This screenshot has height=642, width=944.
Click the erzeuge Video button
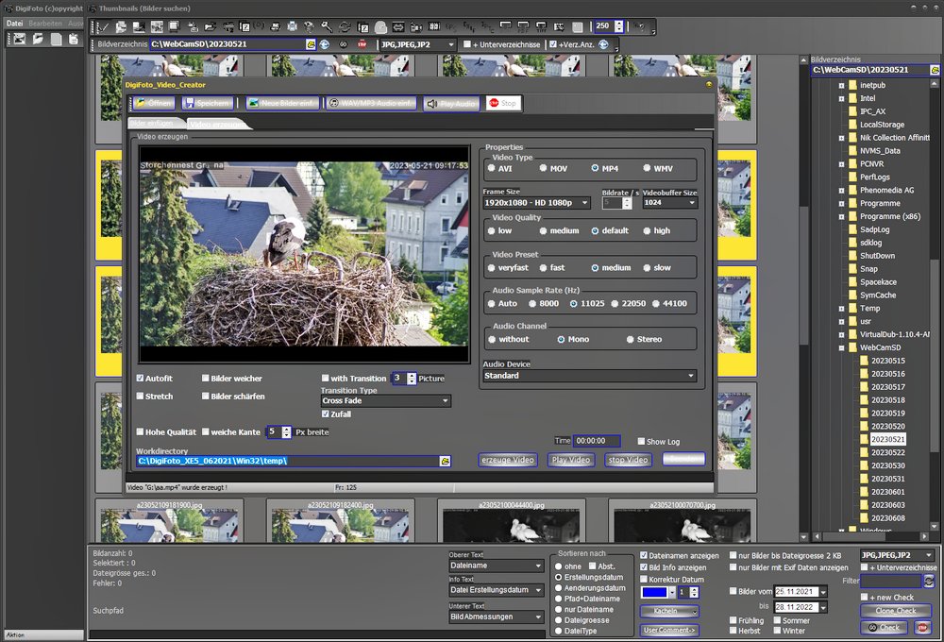(x=508, y=460)
